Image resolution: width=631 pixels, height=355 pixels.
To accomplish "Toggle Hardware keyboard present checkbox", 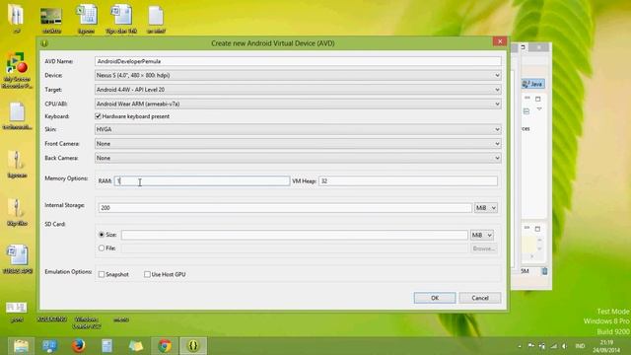I will [98, 116].
